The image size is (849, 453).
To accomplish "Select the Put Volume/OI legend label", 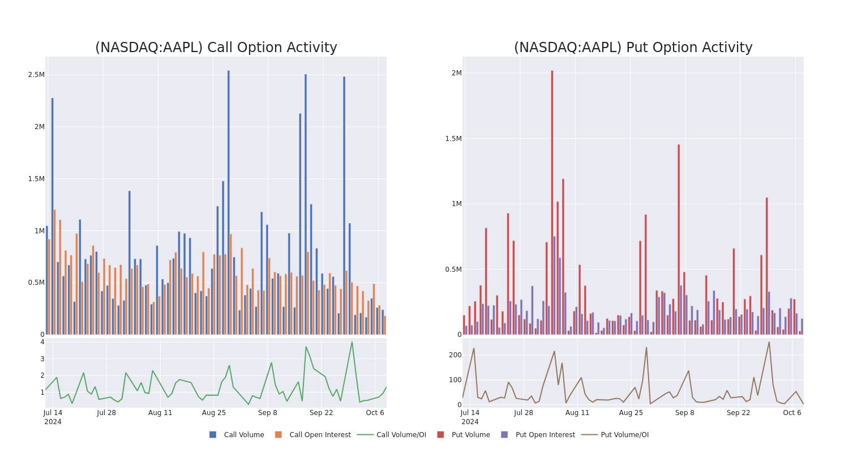I will point(625,435).
